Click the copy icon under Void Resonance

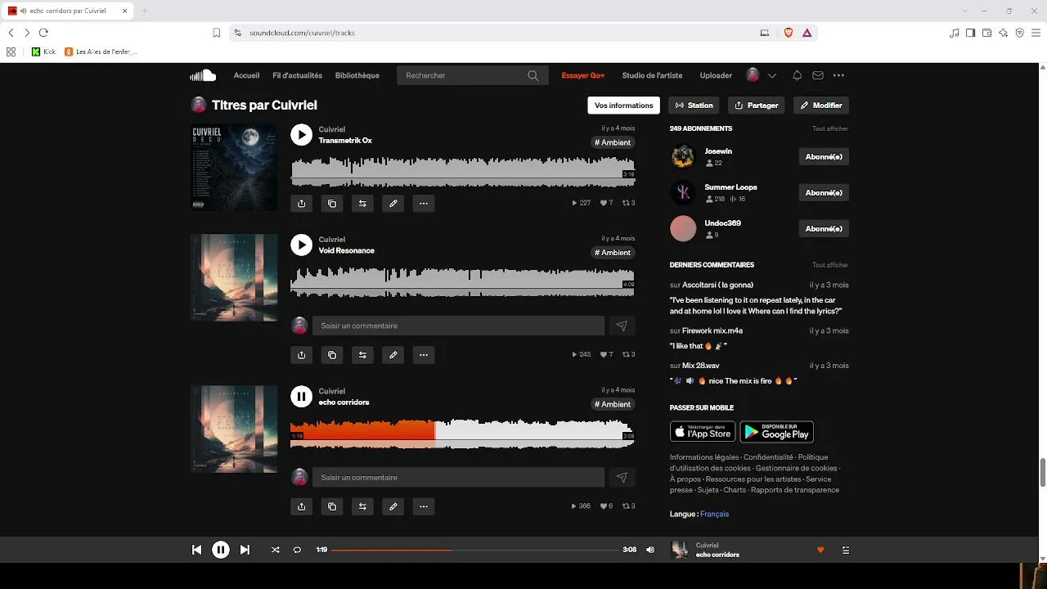click(x=332, y=355)
